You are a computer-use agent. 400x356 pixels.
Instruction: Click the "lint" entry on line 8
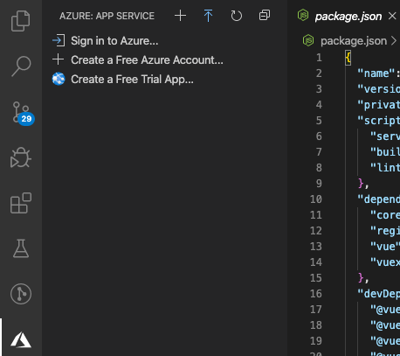click(385, 168)
